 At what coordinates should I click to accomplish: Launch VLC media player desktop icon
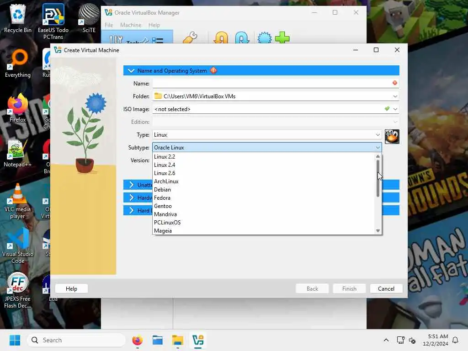(18, 201)
